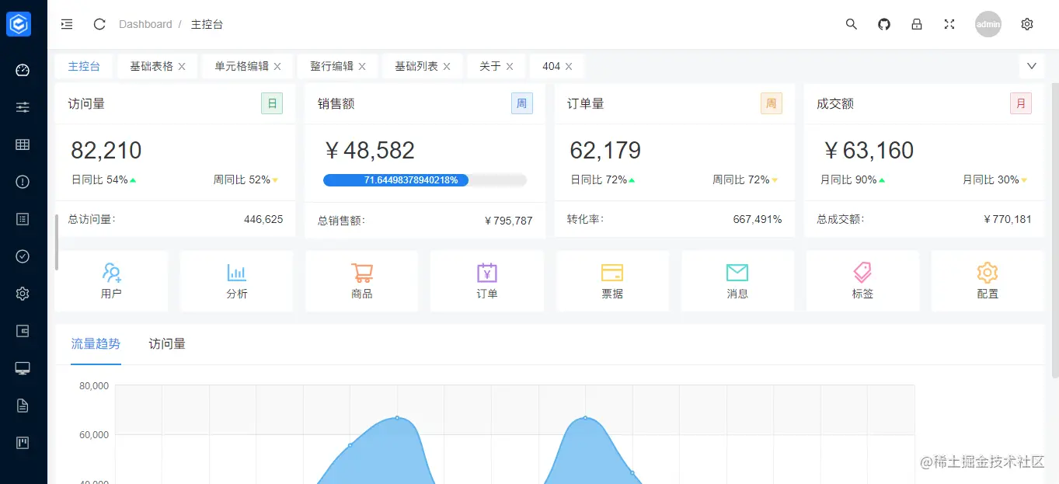Reload the page with the refresh icon
This screenshot has height=484, width=1059.
pos(99,24)
